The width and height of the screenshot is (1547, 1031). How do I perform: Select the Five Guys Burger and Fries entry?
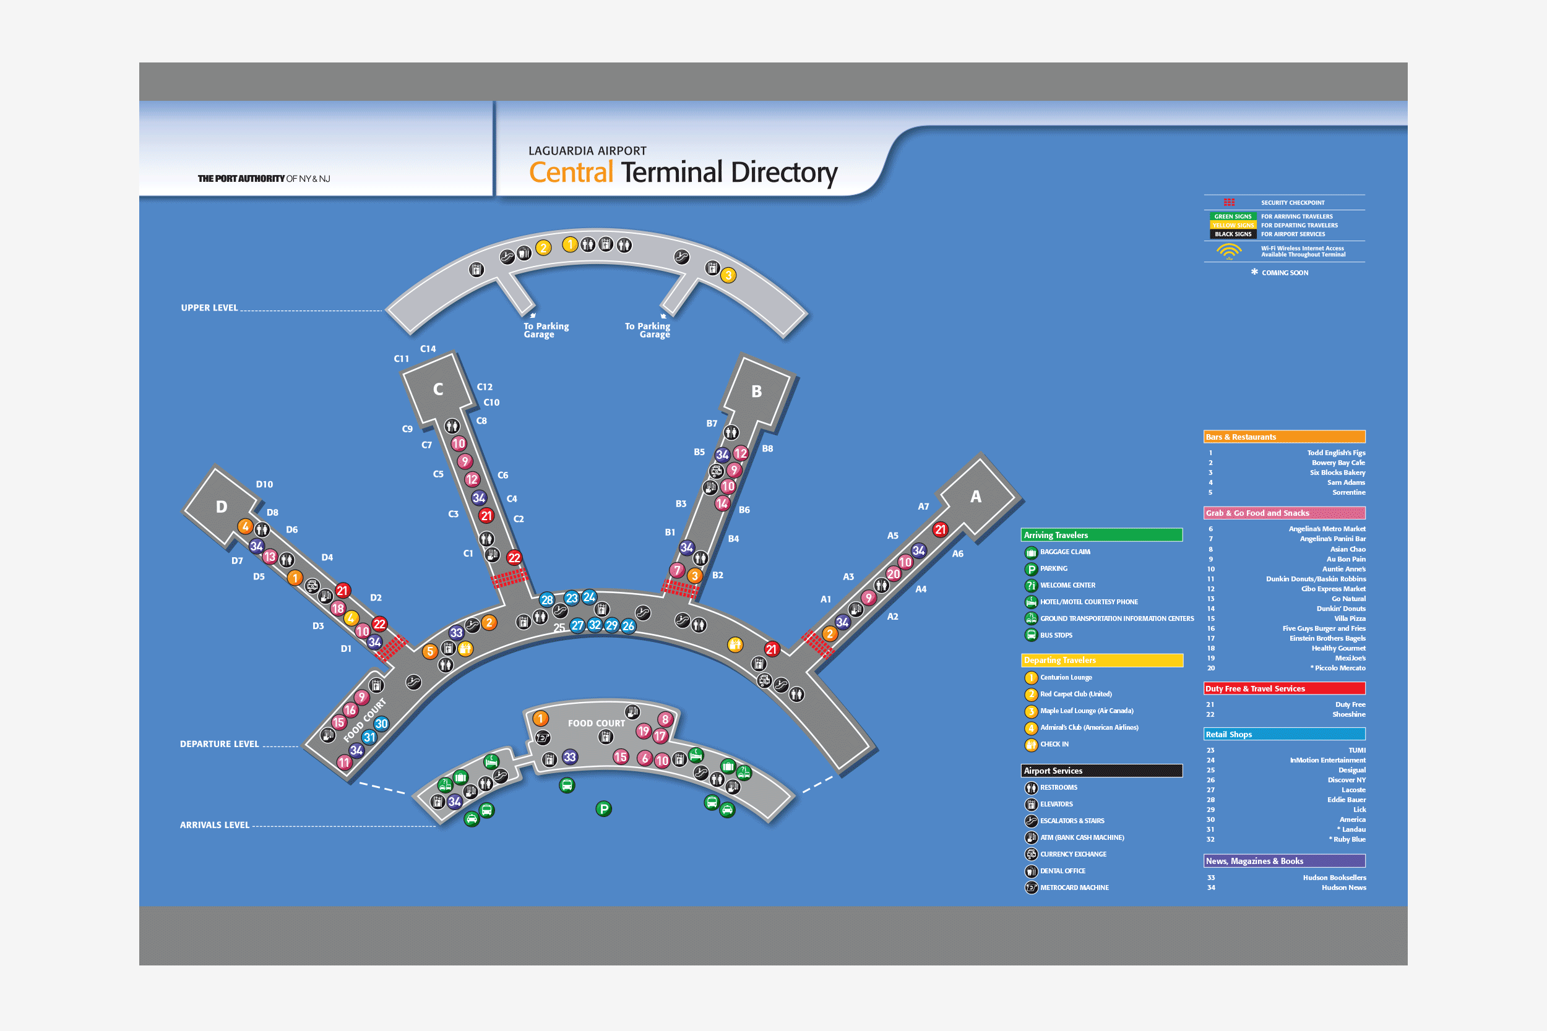click(x=1324, y=628)
